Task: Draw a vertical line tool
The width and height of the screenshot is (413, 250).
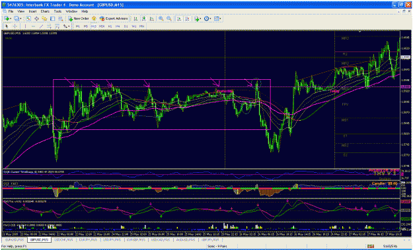Action: [x=26, y=26]
